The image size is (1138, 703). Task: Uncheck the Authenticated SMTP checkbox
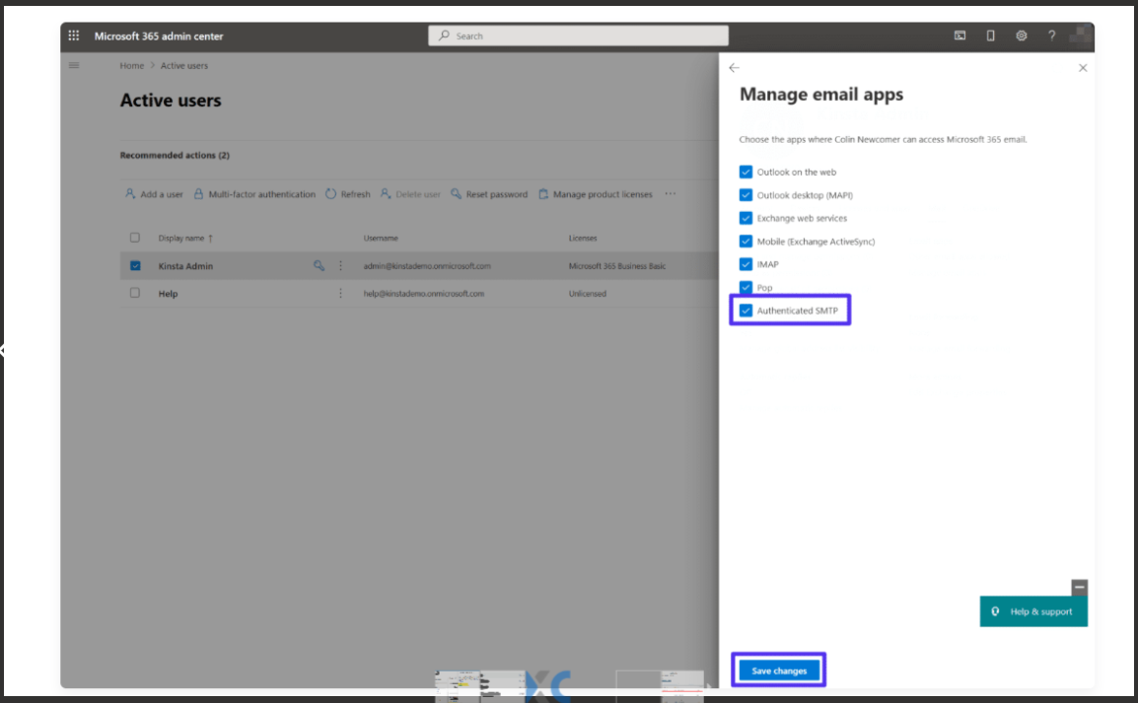(747, 311)
